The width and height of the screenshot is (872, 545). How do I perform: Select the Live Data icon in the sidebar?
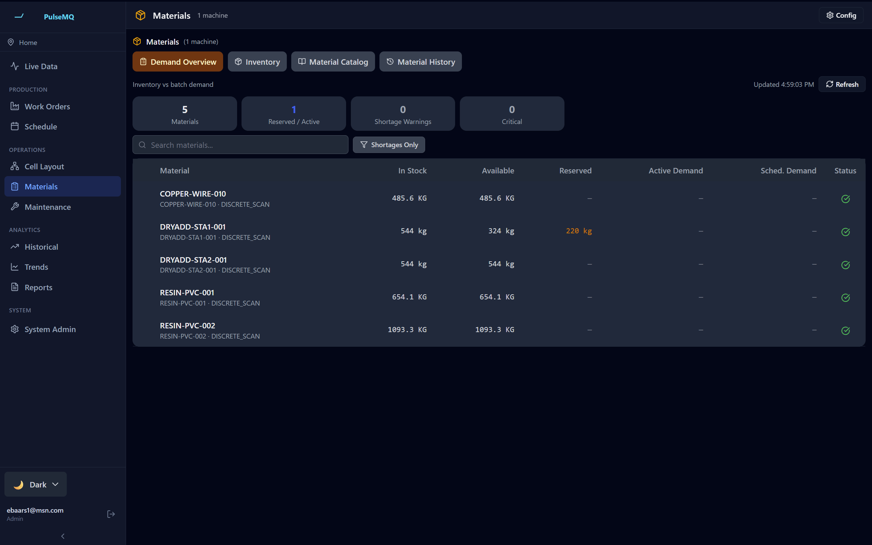click(14, 66)
